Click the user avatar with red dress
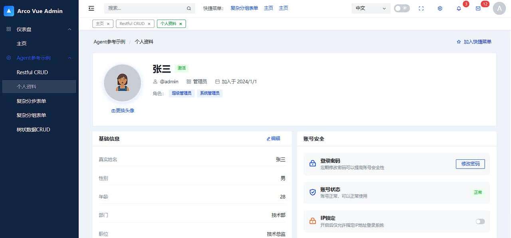This screenshot has width=511, height=238. (122, 83)
